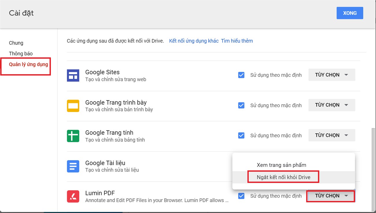Image resolution: width=376 pixels, height=213 pixels.
Task: Choose Xem trang sản phẩm from the menu
Action: point(281,165)
